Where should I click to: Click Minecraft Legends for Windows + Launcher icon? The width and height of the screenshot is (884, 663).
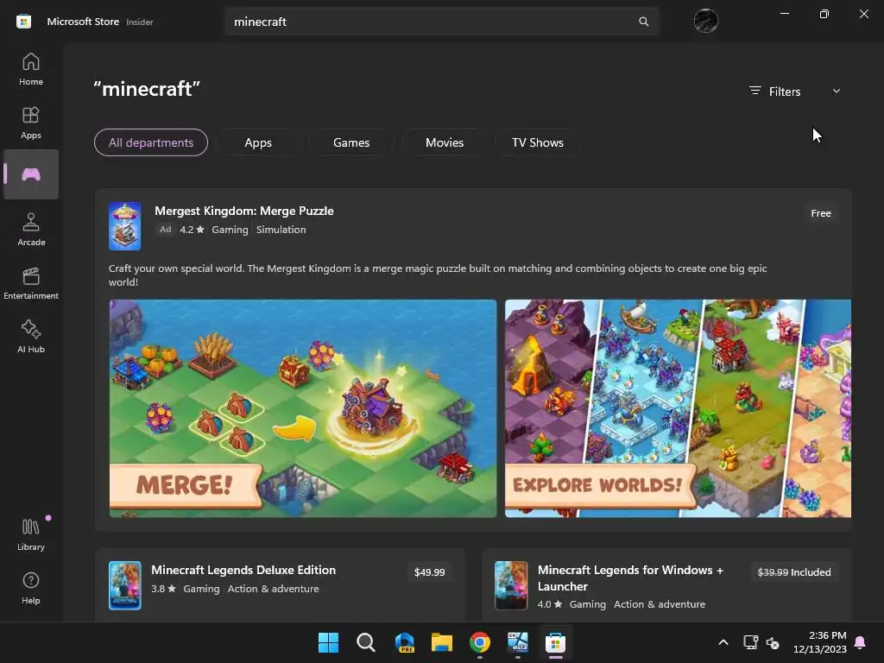coord(511,585)
